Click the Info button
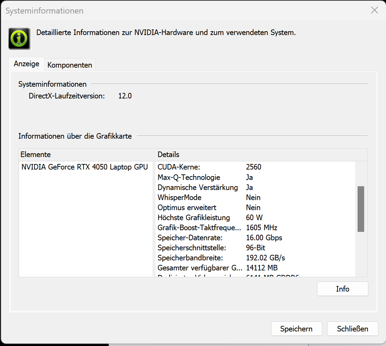386x346 pixels. [342, 289]
